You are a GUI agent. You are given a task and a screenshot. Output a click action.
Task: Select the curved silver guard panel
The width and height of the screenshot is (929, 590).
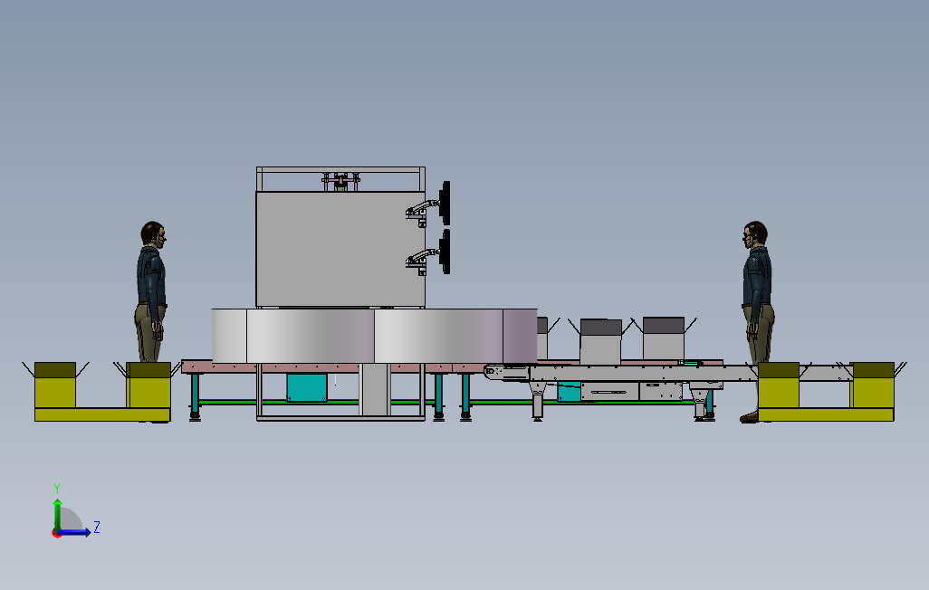[375, 336]
